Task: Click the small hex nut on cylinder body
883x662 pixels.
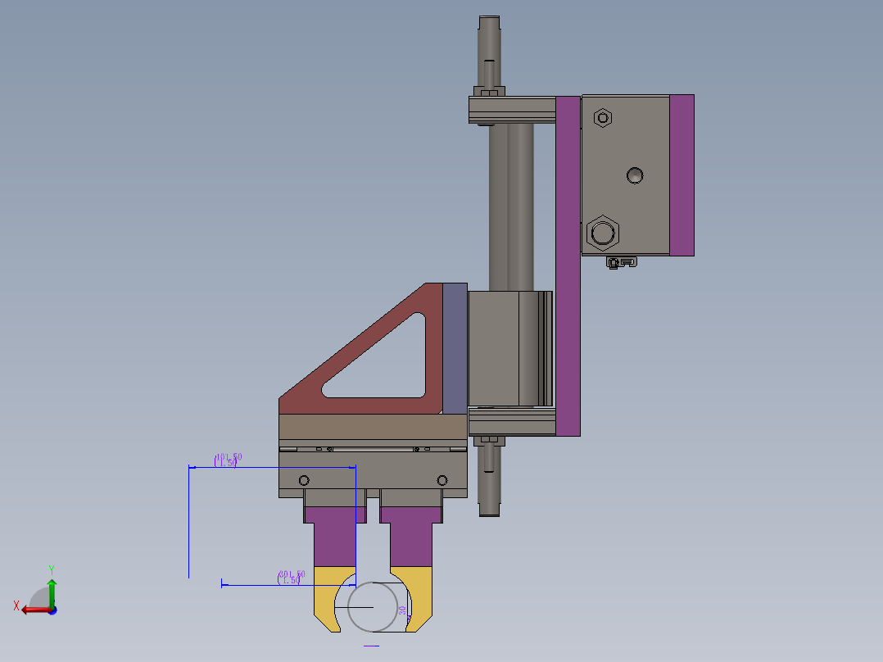Action: click(x=603, y=118)
